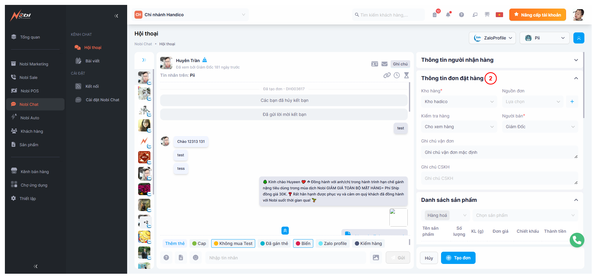Open Nobi Marketing in sidebar

coord(34,64)
